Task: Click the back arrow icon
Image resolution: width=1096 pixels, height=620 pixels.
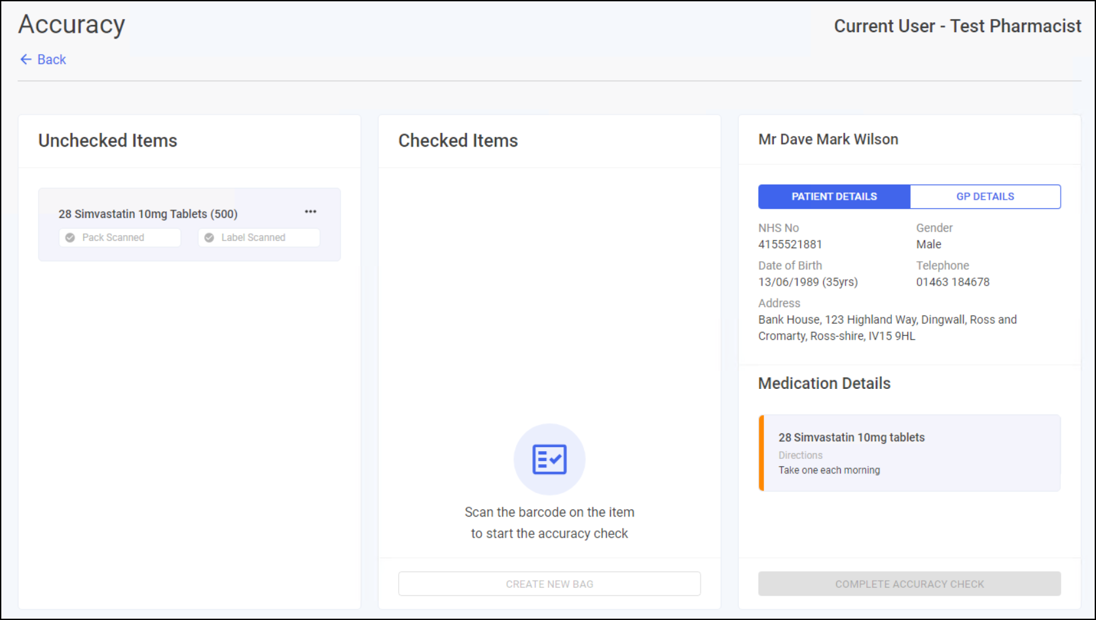Action: click(26, 60)
